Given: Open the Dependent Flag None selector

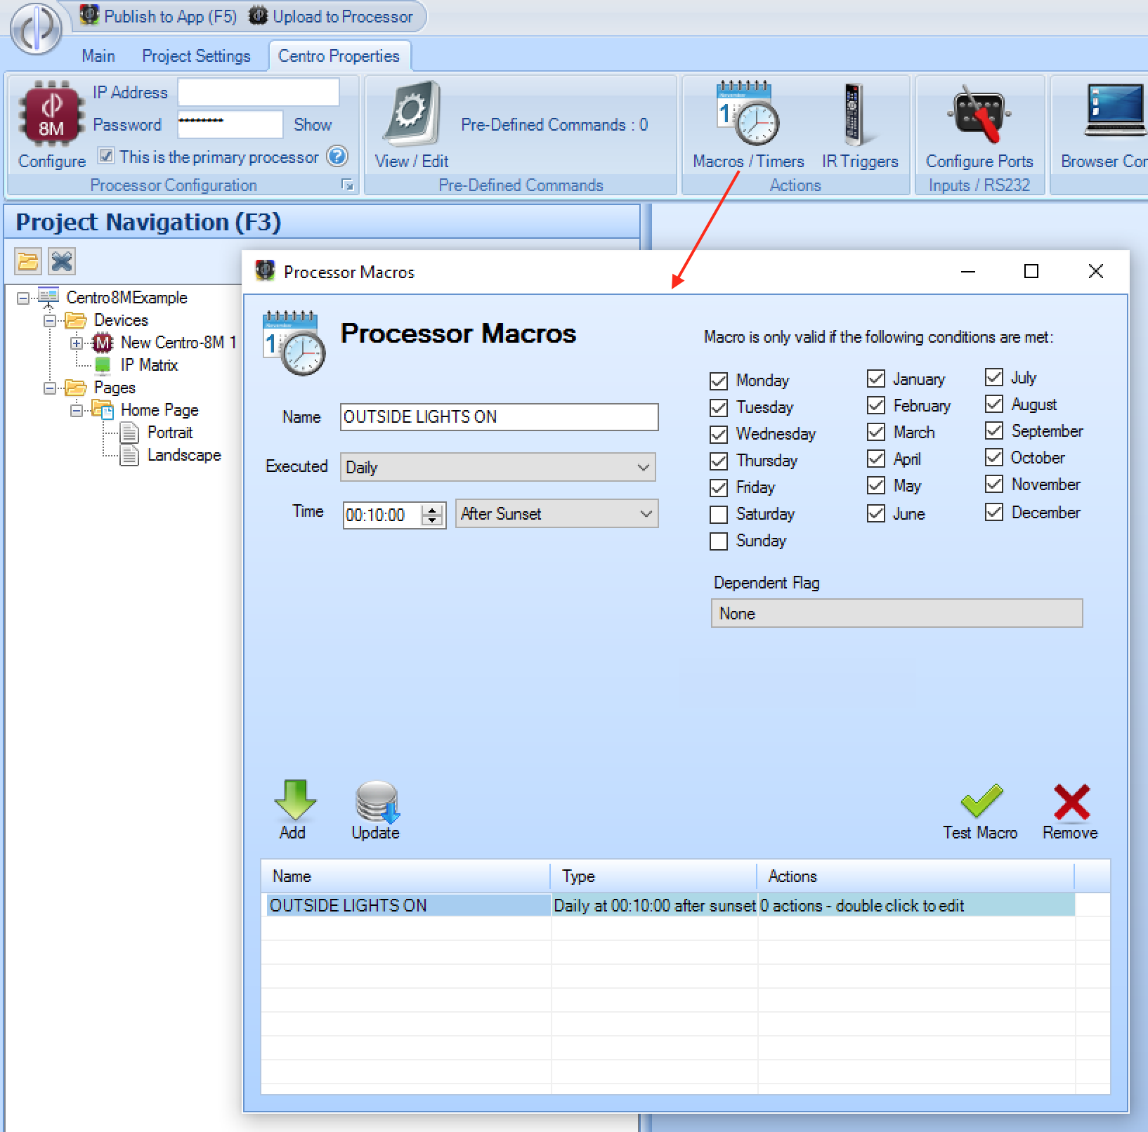Looking at the screenshot, I should coord(896,613).
